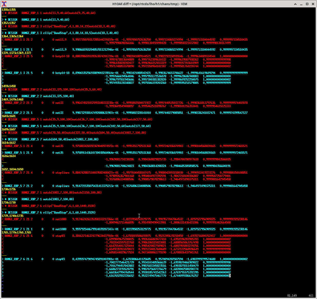Click cyan 'not35' filter name
Screen dimensions: 317x299
(59, 153)
